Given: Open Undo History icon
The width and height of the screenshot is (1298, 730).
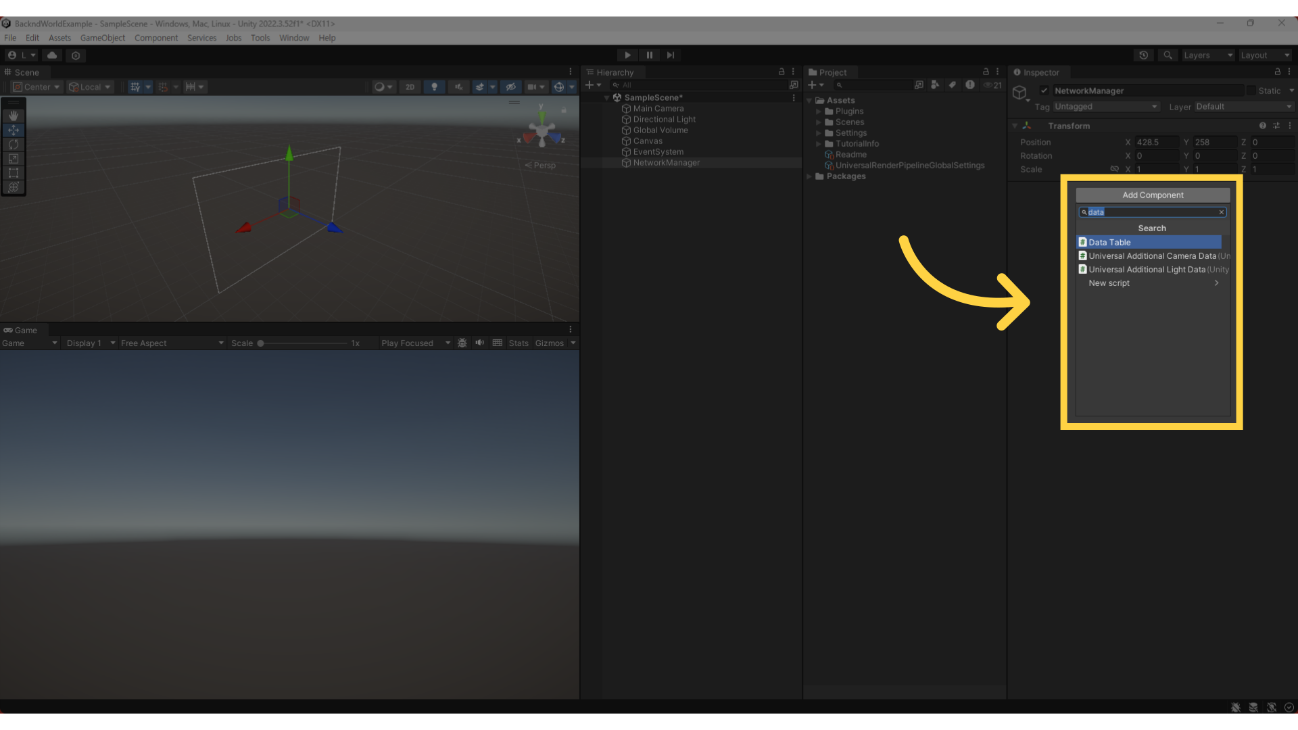Looking at the screenshot, I should (1144, 55).
